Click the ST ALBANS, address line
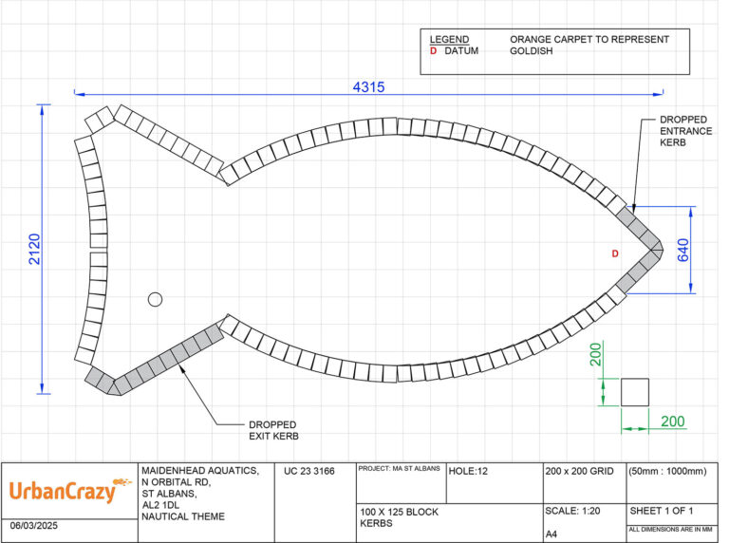This screenshot has height=543, width=729. coord(169,494)
